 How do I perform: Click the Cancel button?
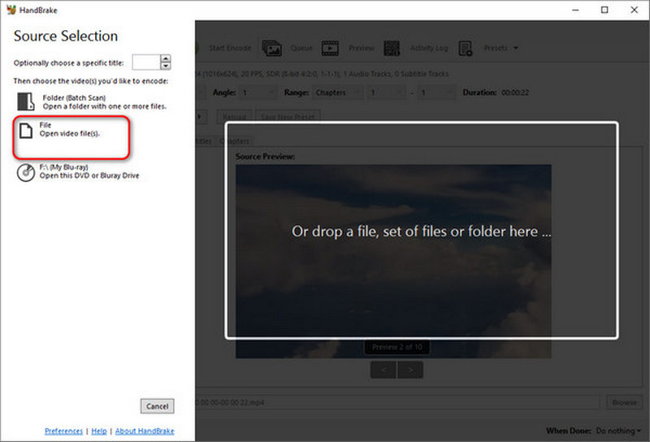tap(157, 406)
